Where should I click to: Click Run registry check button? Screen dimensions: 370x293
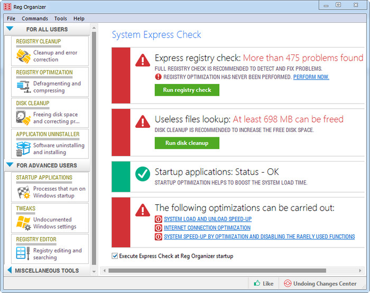point(187,90)
